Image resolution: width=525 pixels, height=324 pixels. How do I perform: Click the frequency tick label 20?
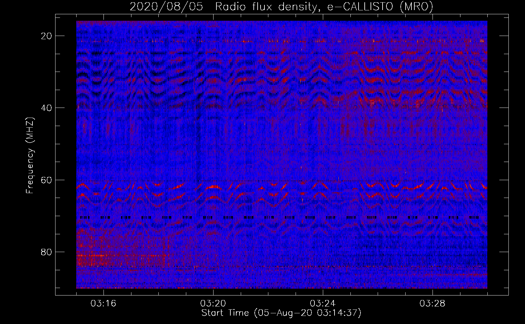coord(47,36)
